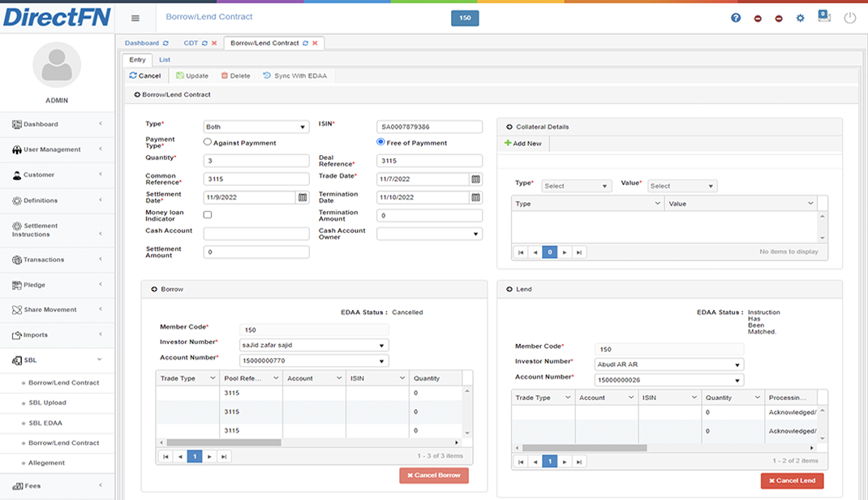This screenshot has height=500, width=868.
Task: Open the Type dropdown showing Both
Action: click(x=256, y=127)
